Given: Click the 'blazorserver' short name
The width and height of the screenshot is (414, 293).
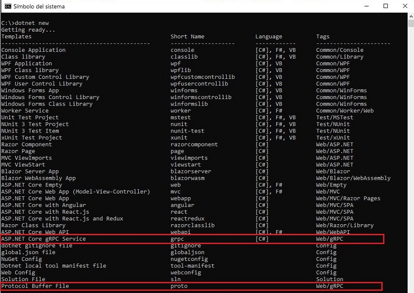Looking at the screenshot, I should point(191,171).
